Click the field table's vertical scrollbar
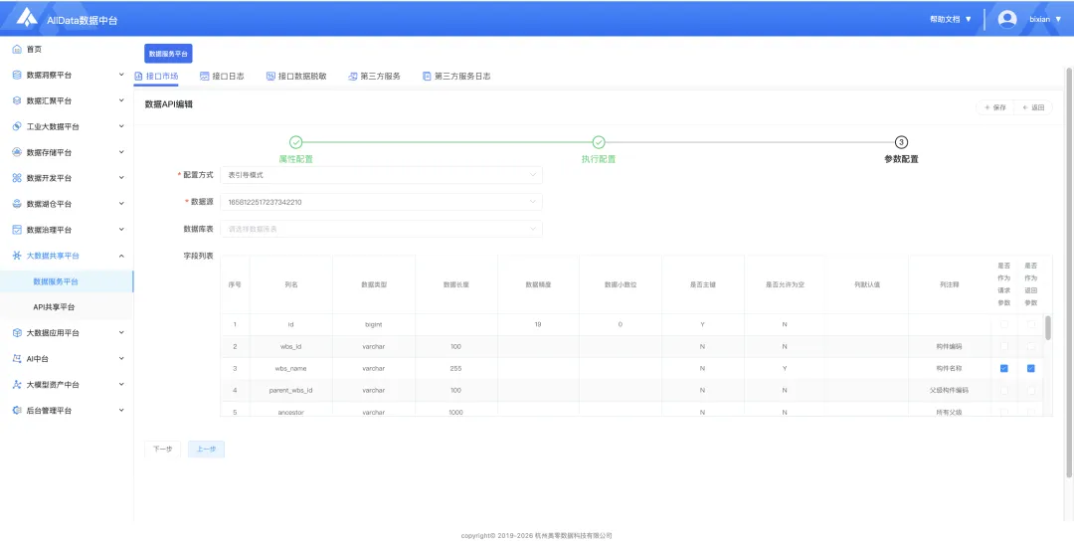The height and width of the screenshot is (547, 1074). (x=1047, y=328)
